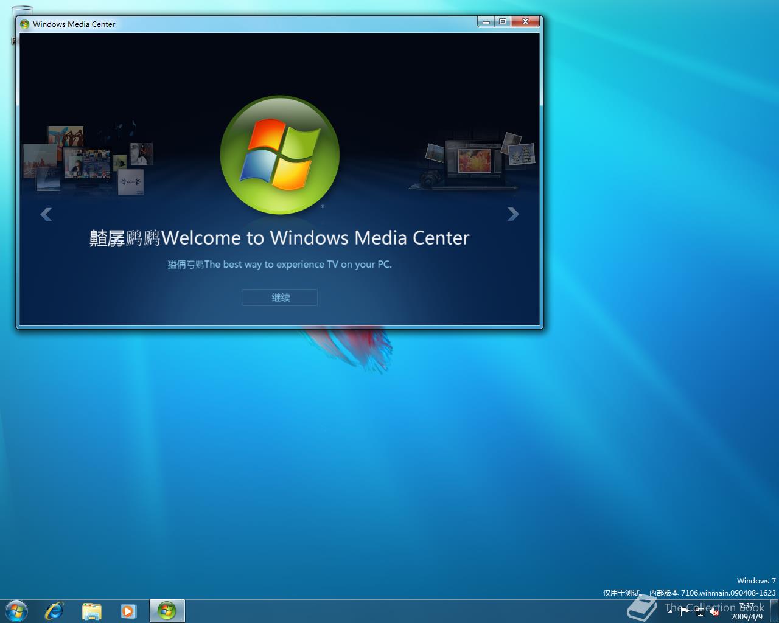779x623 pixels.
Task: Open the Windows Start menu orb
Action: 16,611
